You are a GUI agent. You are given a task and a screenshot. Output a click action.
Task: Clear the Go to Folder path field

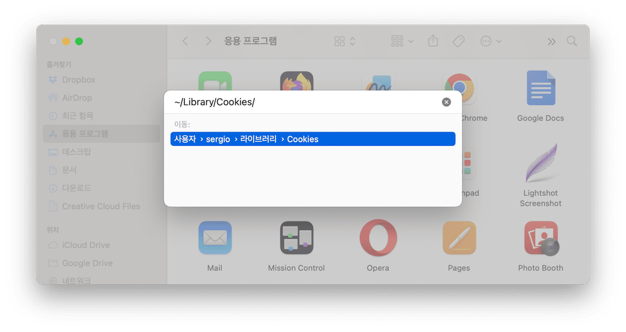[446, 102]
